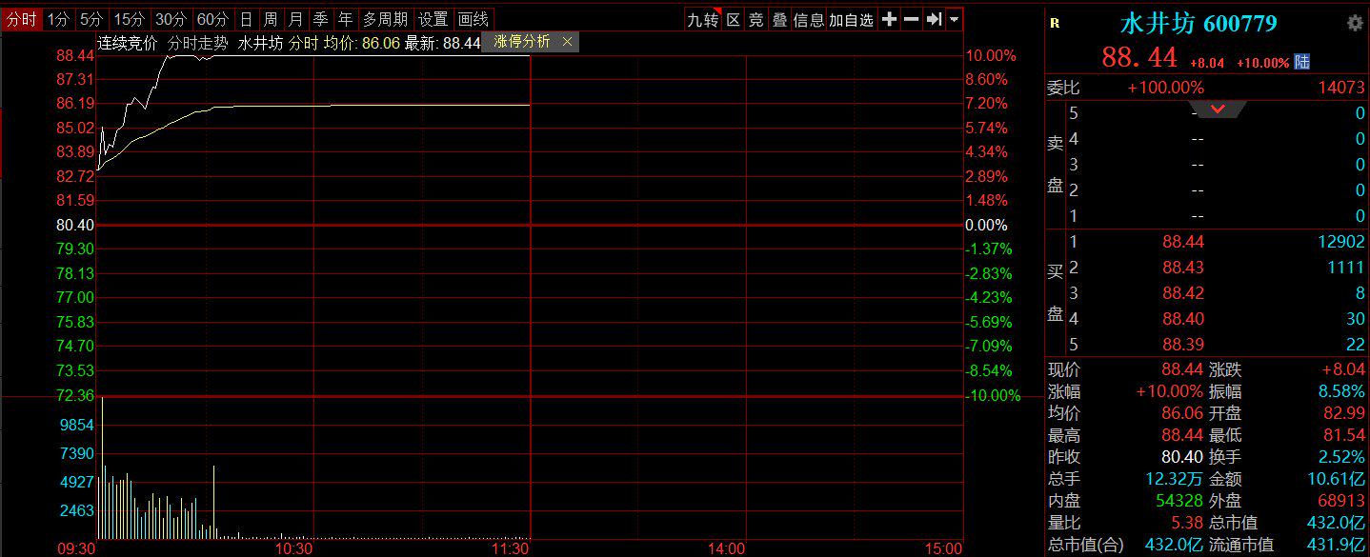Click bid 1 volume 12902

tap(1341, 242)
